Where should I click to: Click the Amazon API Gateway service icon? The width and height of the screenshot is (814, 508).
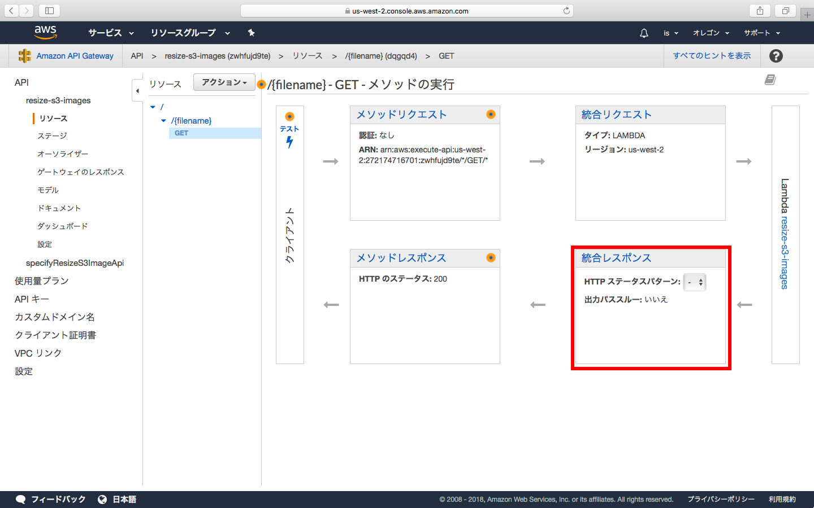coord(24,56)
